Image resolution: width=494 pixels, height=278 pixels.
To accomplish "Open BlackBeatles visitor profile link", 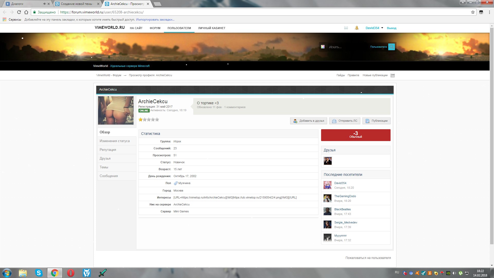I will tap(342, 209).
